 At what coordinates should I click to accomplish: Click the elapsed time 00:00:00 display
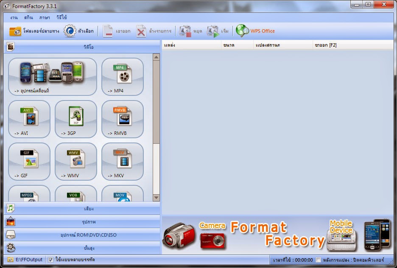pos(293,260)
